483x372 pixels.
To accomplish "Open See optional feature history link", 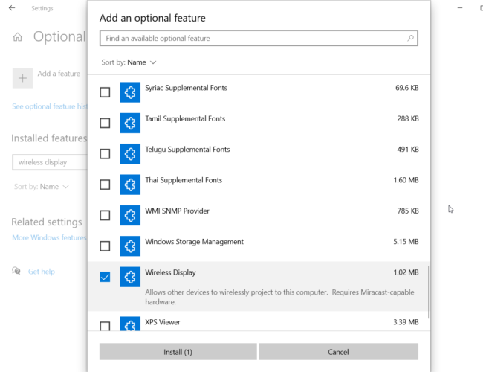I will tap(50, 106).
